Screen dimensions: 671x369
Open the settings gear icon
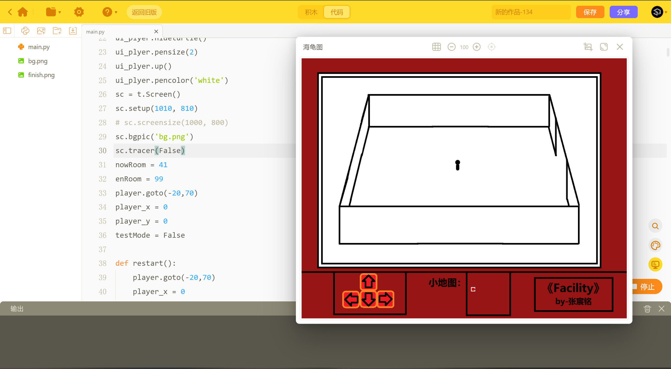[x=79, y=12]
